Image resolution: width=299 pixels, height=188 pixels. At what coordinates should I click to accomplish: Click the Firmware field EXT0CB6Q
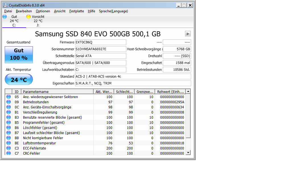pos(100,42)
